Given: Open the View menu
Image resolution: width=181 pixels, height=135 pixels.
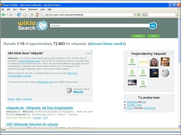Looking at the screenshot, I should coord(15,9).
